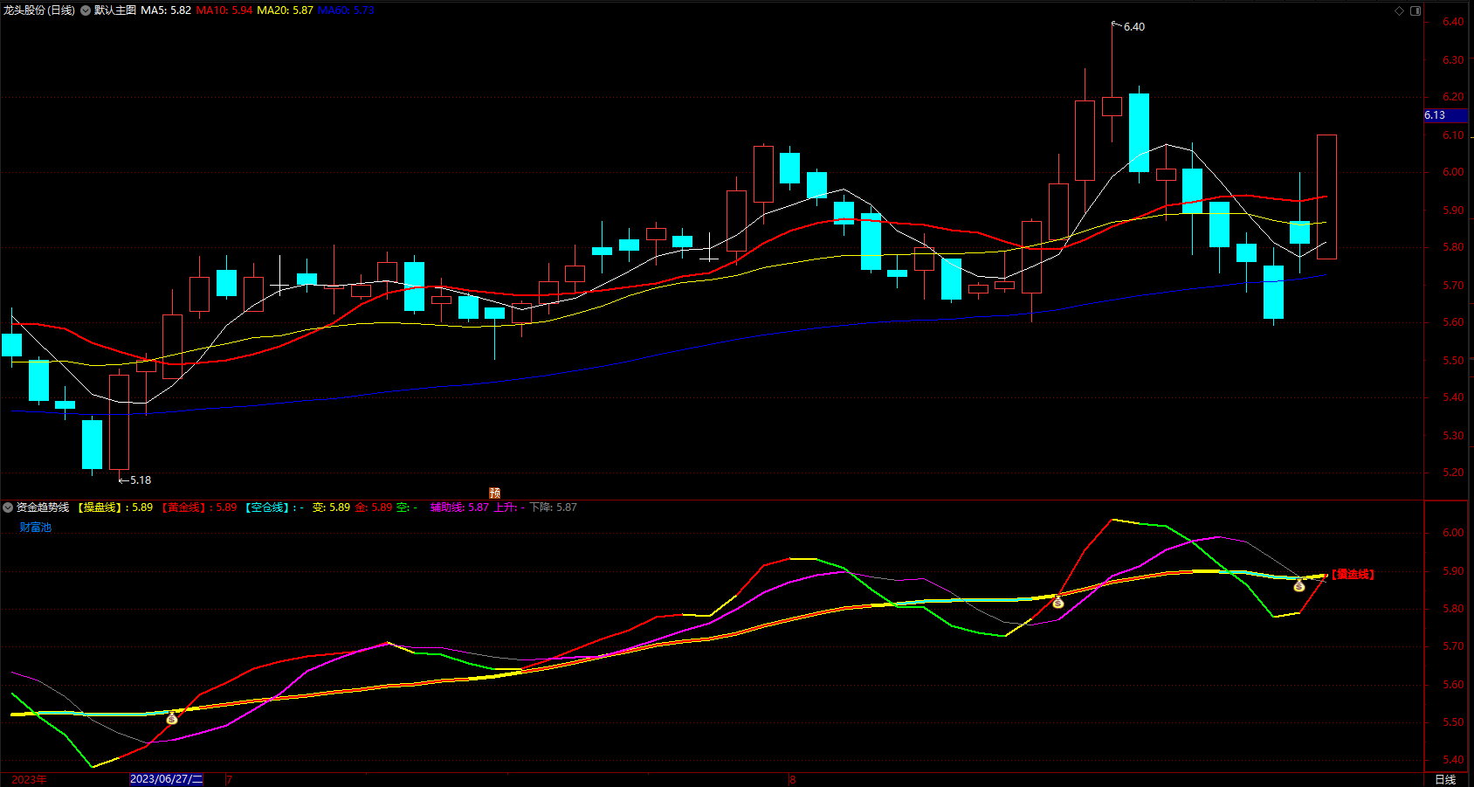Click the 6.00 price on main axis
The image size is (1474, 787).
(x=1453, y=172)
